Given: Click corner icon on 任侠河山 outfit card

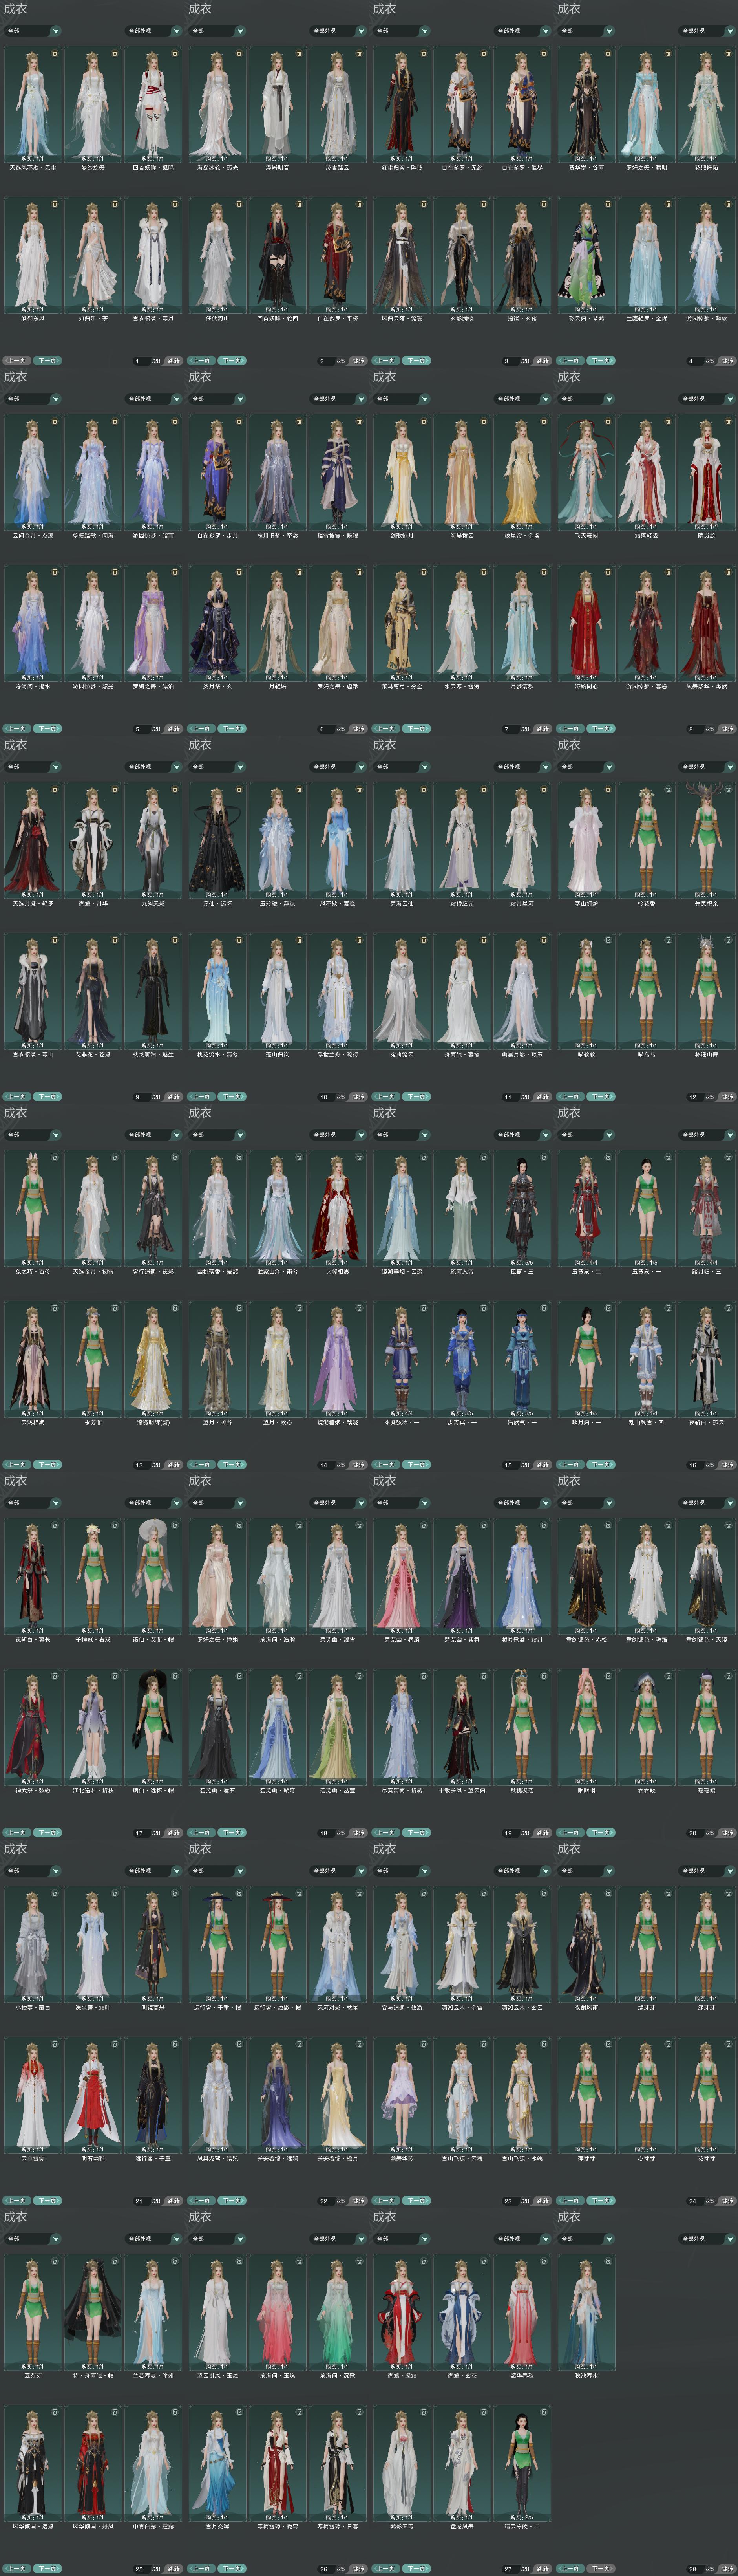Looking at the screenshot, I should coord(239,204).
